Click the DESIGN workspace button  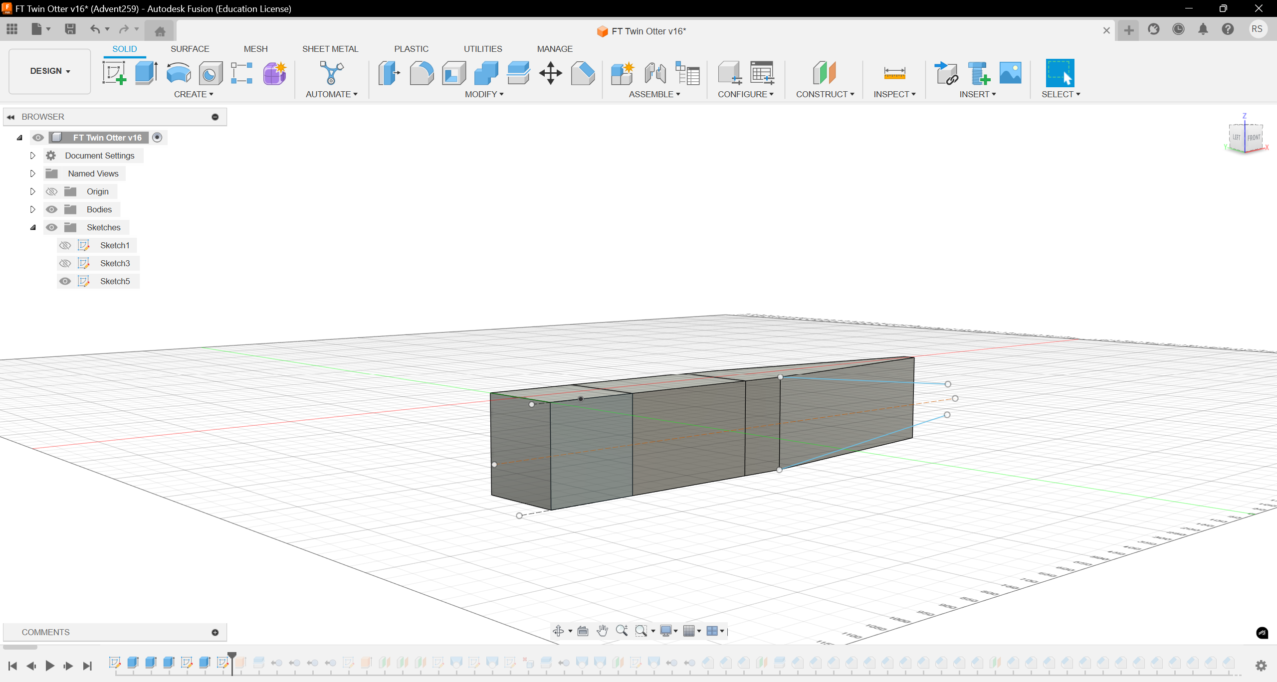click(48, 71)
